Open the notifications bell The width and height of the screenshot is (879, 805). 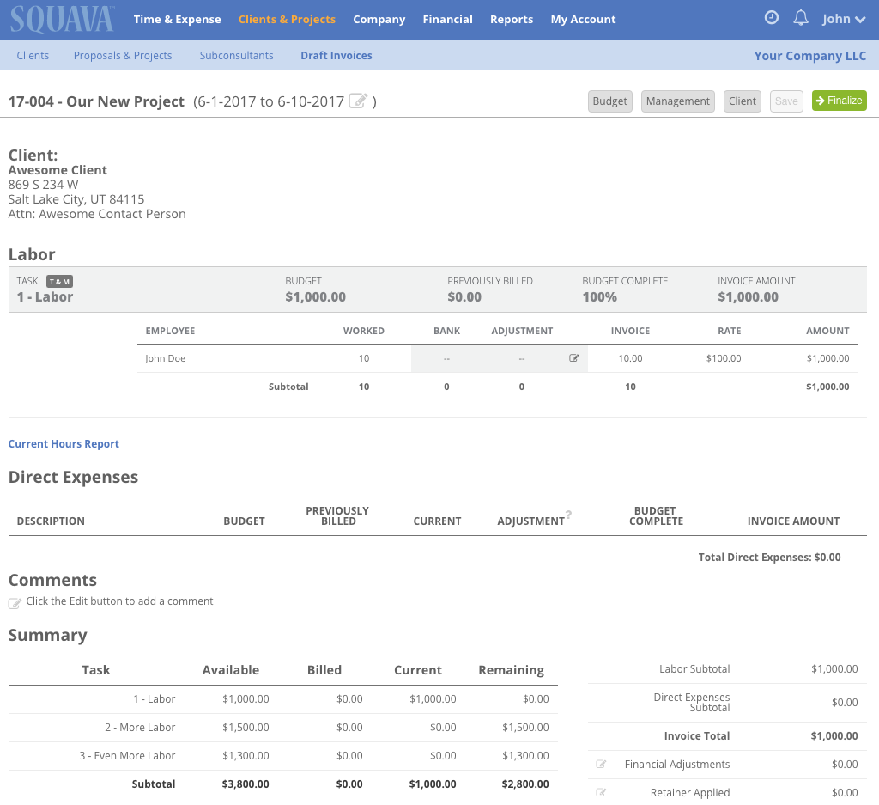[801, 18]
